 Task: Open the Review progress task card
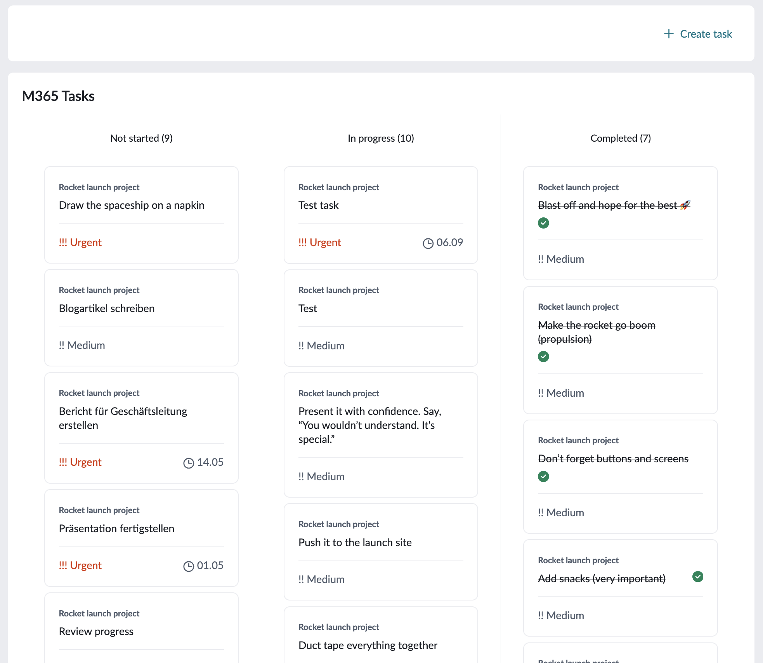click(96, 631)
